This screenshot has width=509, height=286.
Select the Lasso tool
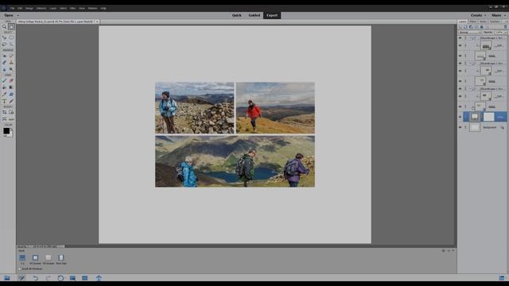[4, 44]
